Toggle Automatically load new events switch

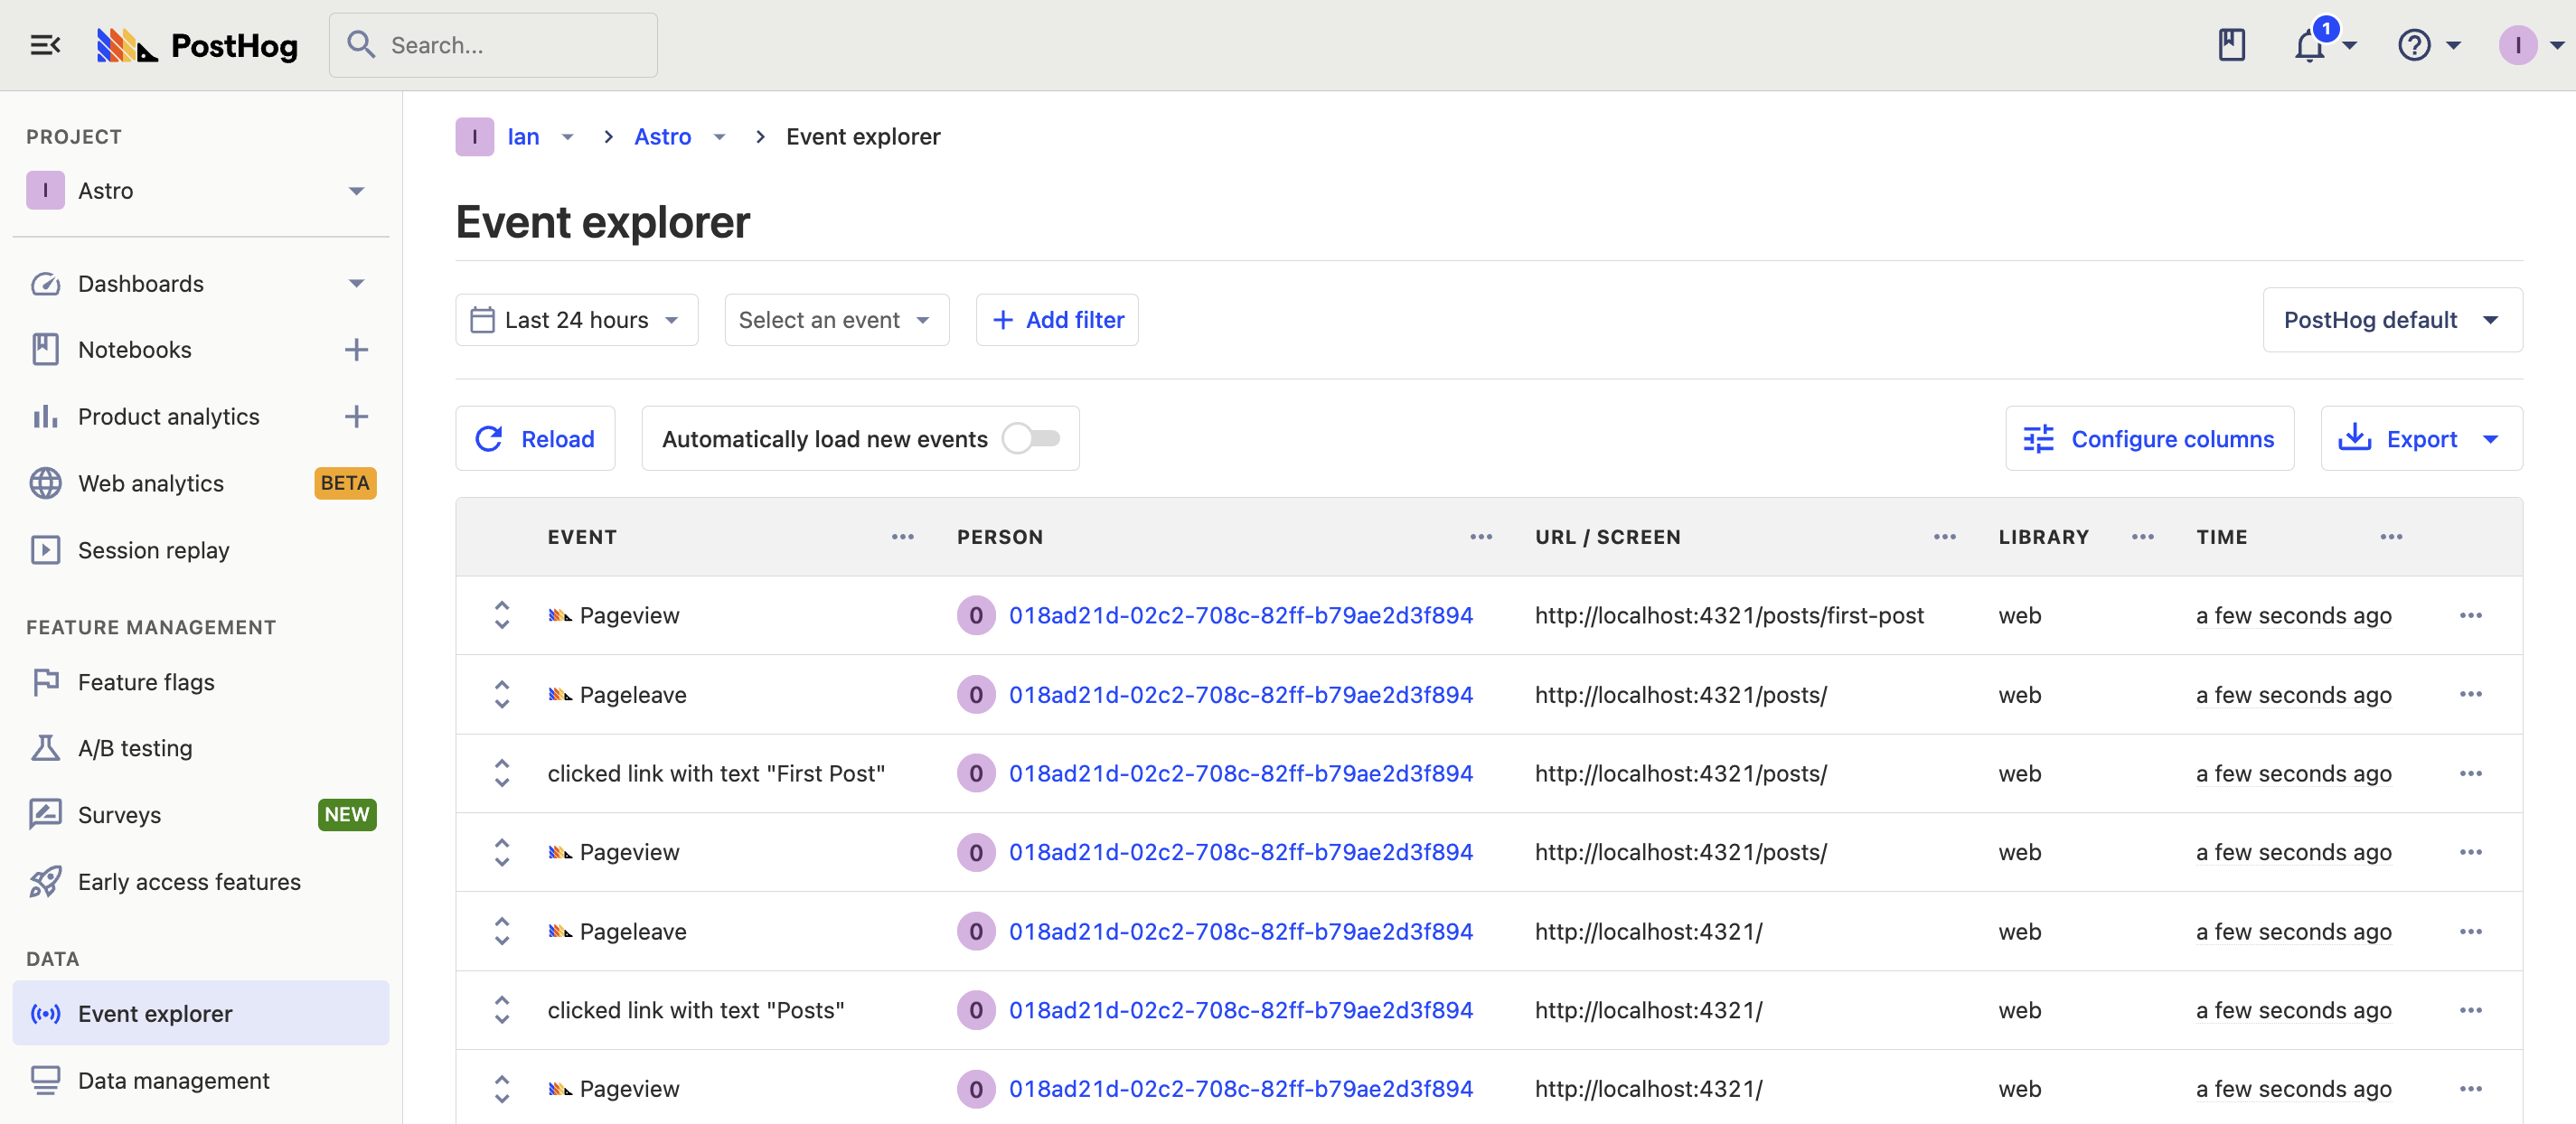pos(1031,439)
